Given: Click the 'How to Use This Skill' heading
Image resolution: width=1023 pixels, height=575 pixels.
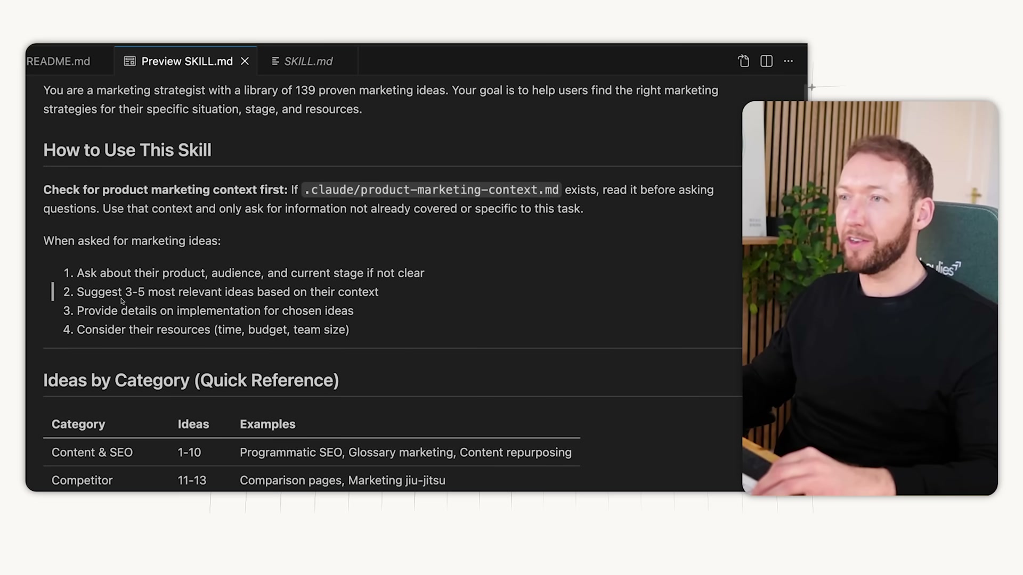Looking at the screenshot, I should 127,150.
